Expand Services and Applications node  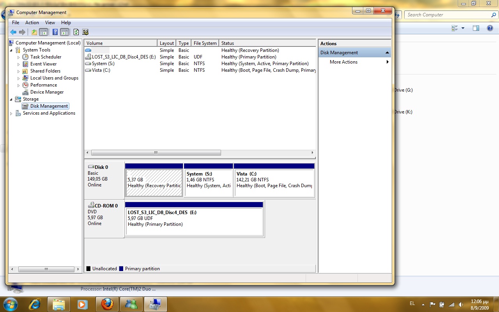[11, 113]
